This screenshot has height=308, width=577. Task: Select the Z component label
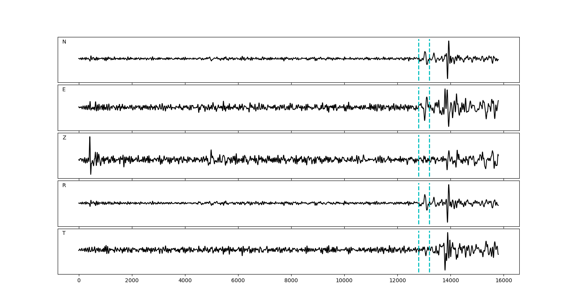coord(64,138)
